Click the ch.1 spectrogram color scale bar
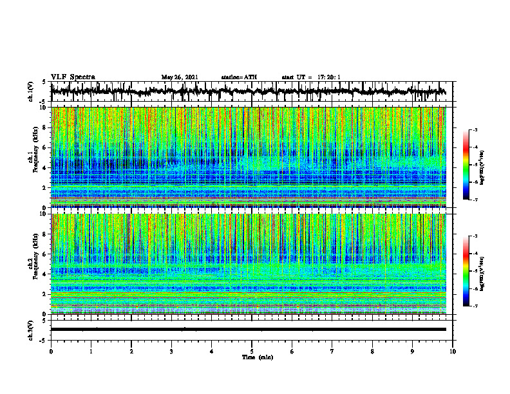Screen dimensions: 510x394 click(466, 165)
